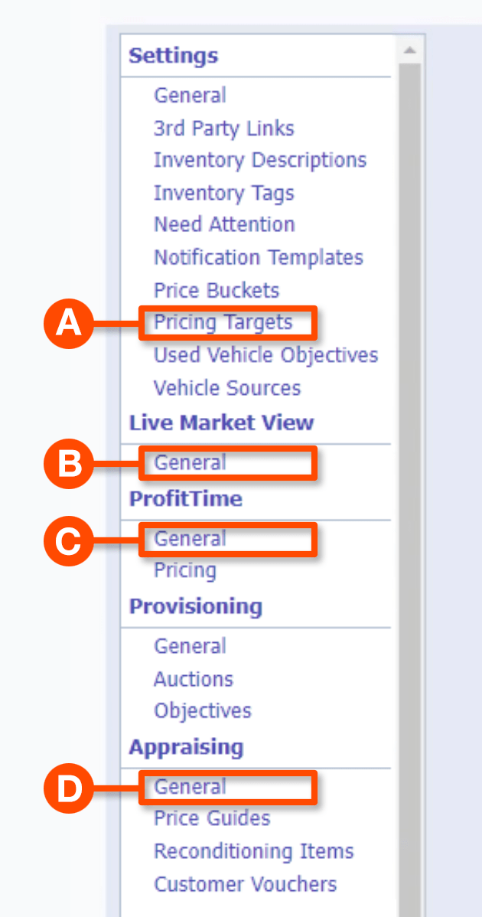
Task: Open the Need Attention settings
Action: (224, 224)
